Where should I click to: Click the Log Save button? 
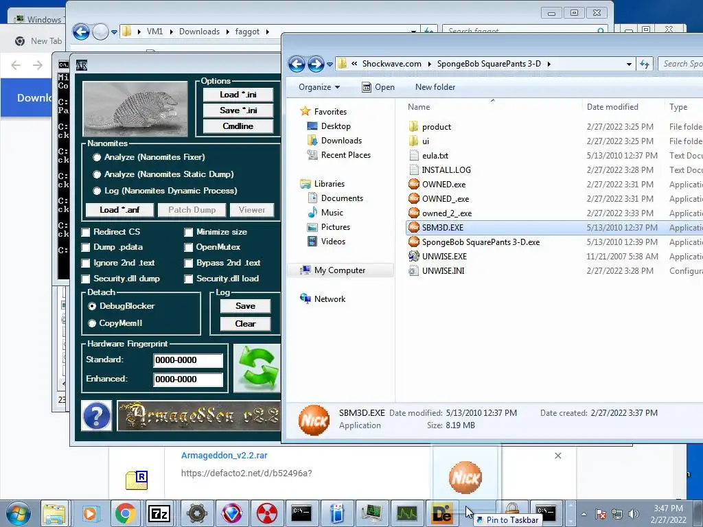pos(245,306)
